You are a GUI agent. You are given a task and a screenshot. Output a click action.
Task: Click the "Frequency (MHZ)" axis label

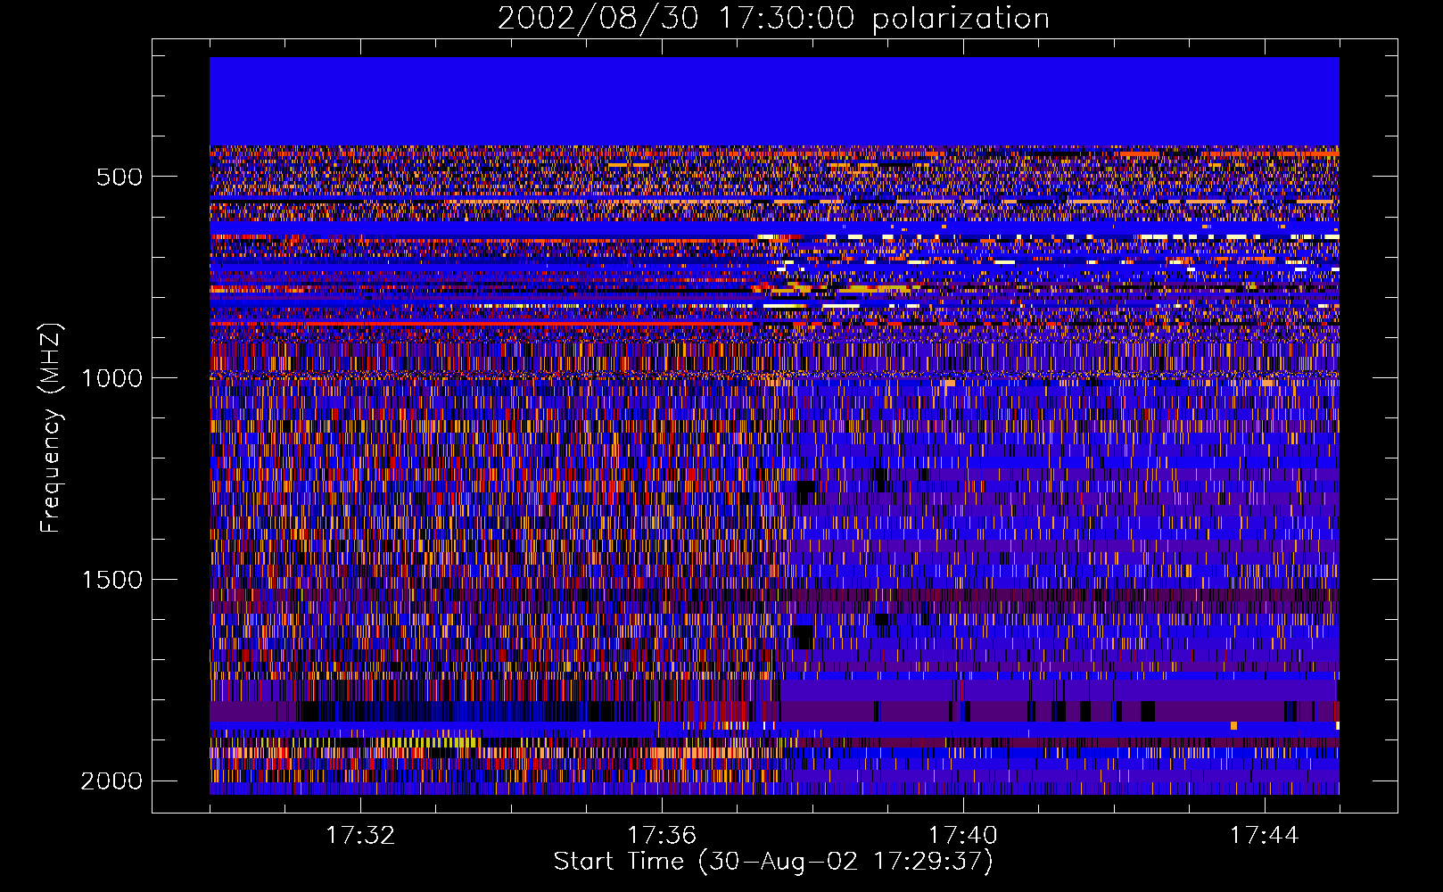[52, 428]
